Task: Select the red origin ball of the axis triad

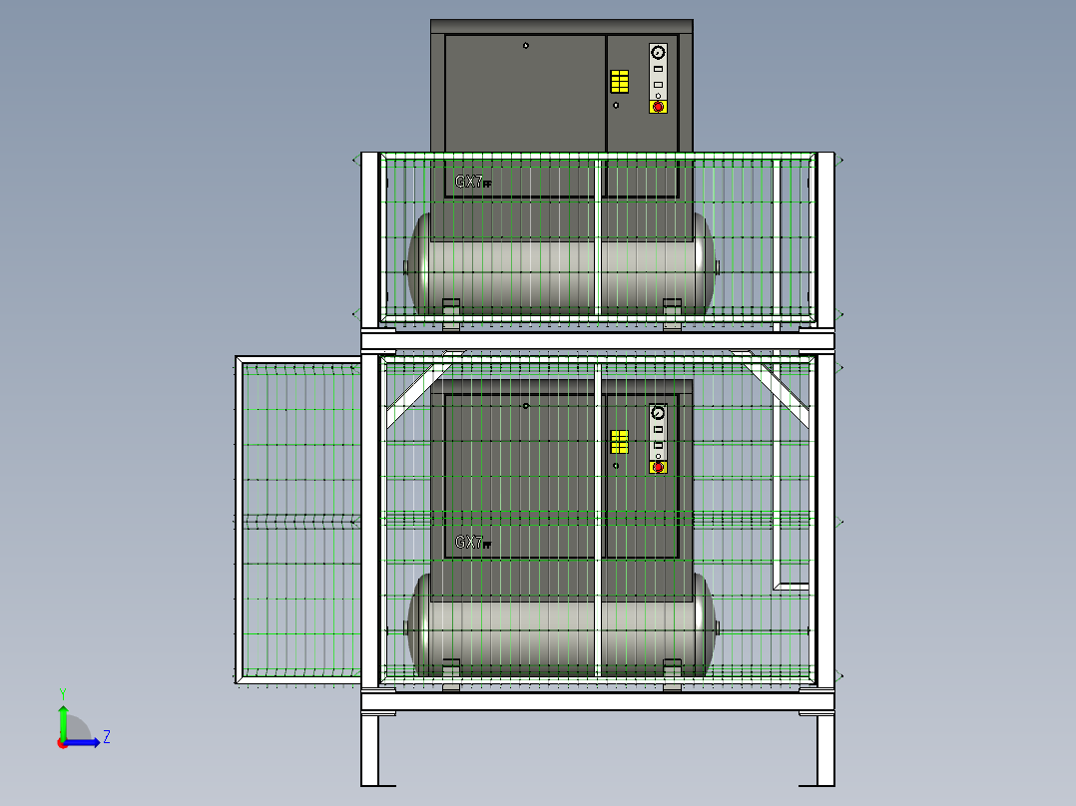Action: 62,743
